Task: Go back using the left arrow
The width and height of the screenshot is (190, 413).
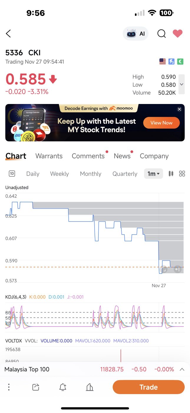Action: click(x=8, y=34)
